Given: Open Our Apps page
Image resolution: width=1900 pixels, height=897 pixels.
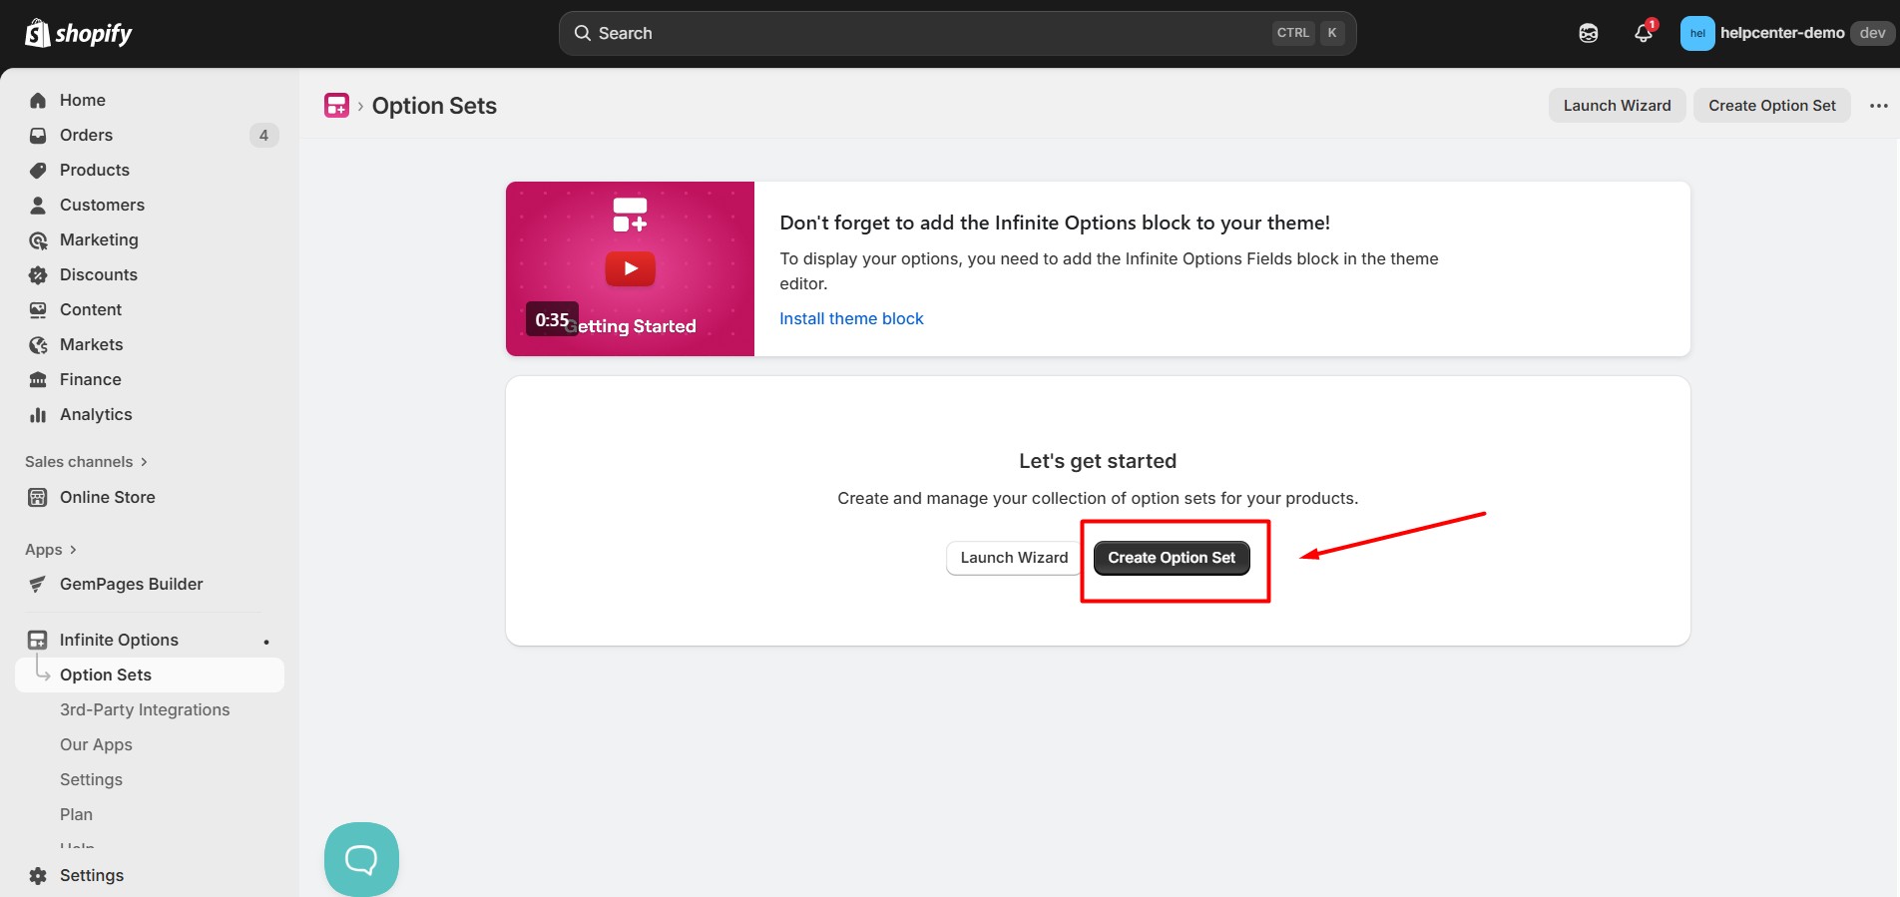Looking at the screenshot, I should (96, 744).
